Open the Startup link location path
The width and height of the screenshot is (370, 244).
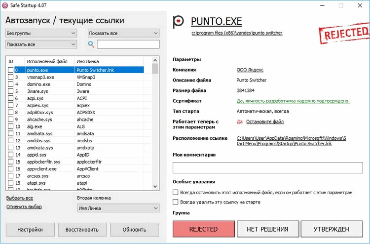coord(292,141)
